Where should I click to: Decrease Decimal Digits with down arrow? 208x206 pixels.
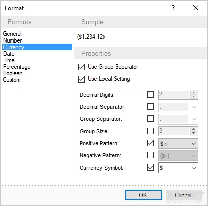(194, 96)
